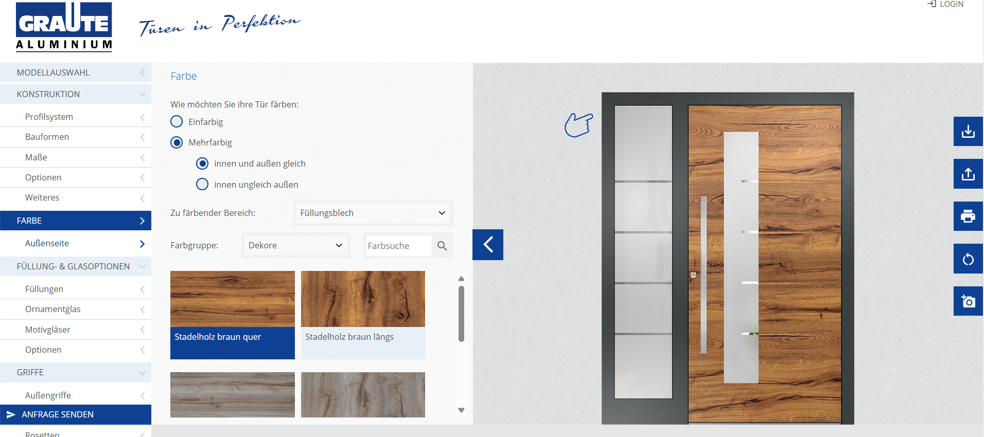Image resolution: width=984 pixels, height=437 pixels.
Task: Open the Profilsystem menu entry
Action: pos(76,117)
